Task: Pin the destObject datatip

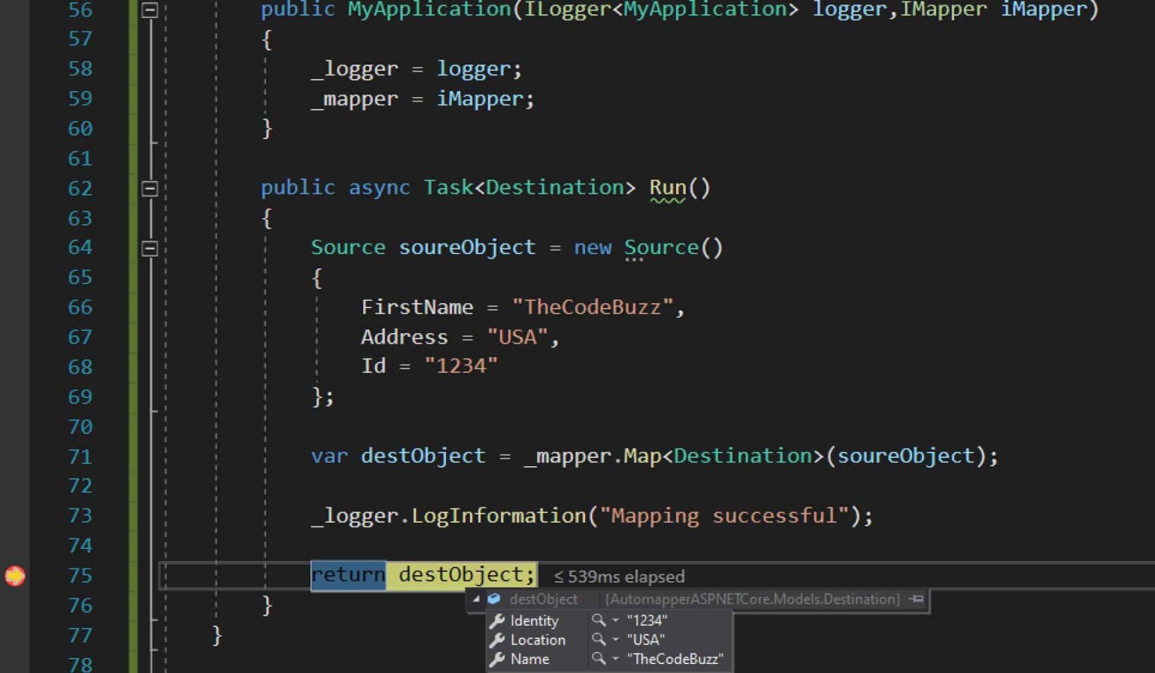Action: click(916, 599)
